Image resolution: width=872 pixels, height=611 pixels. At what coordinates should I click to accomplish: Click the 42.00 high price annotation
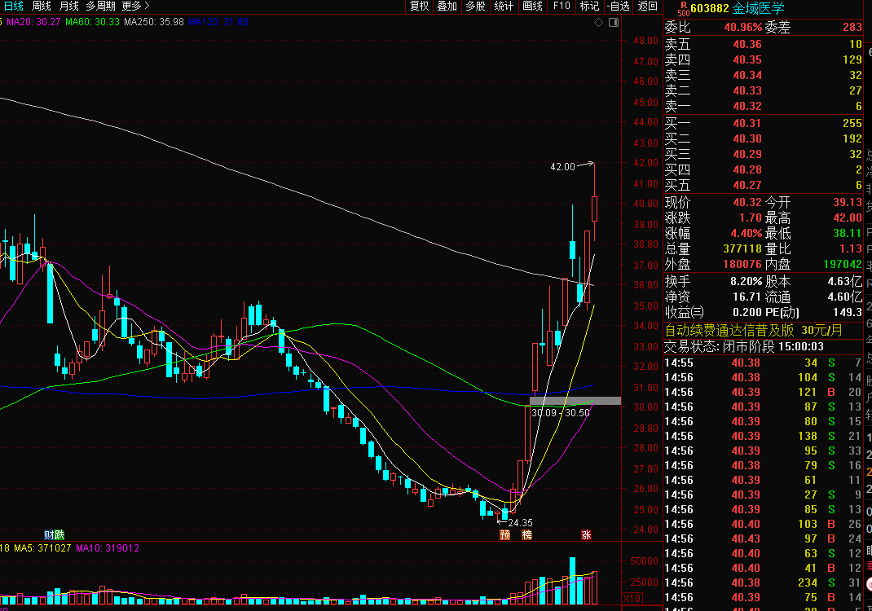click(x=562, y=167)
